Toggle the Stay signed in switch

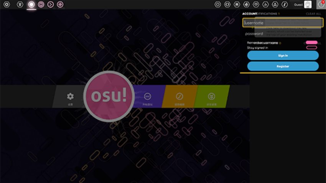311,48
